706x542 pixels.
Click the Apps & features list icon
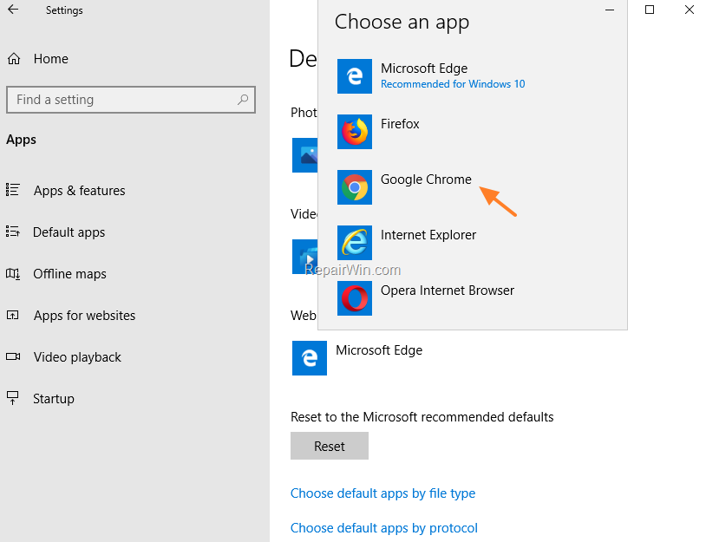click(13, 190)
